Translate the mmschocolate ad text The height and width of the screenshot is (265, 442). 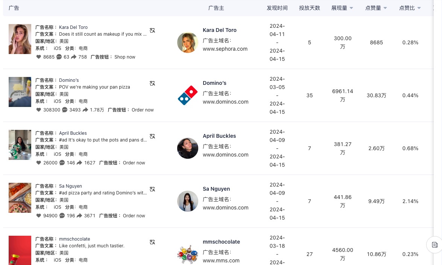pos(152,242)
